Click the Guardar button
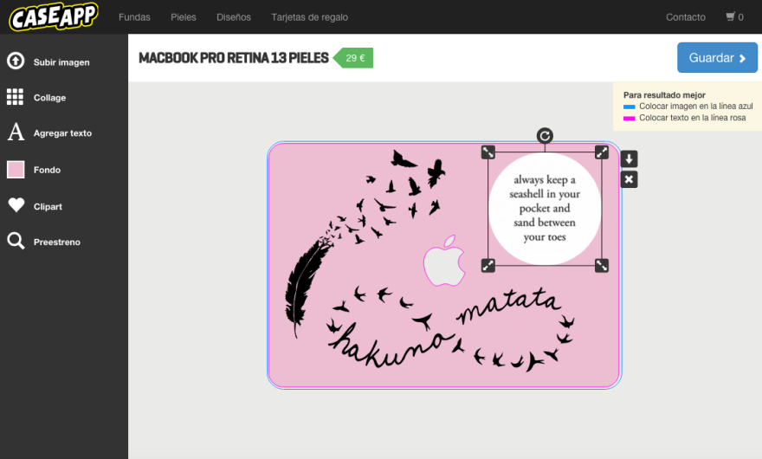The width and height of the screenshot is (762, 459). pos(717,57)
